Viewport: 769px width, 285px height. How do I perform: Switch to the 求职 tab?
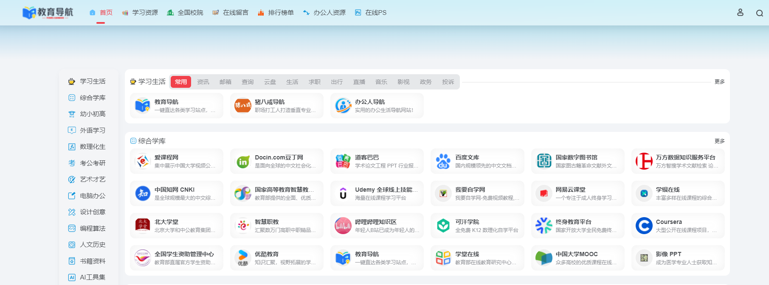(x=315, y=82)
